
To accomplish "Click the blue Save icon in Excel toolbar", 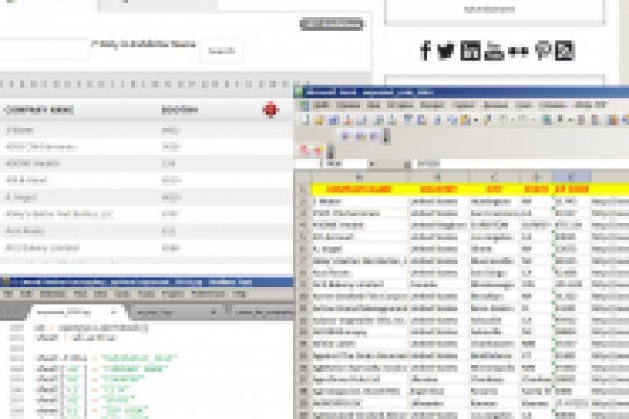I will (334, 120).
